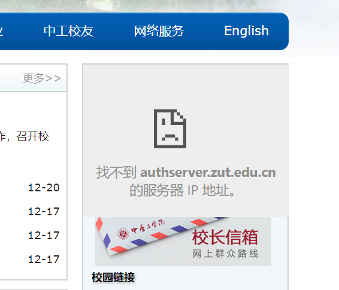Image resolution: width=339 pixels, height=290 pixels.
Task: Open the 校长信箱 envelope banner
Action: click(183, 242)
